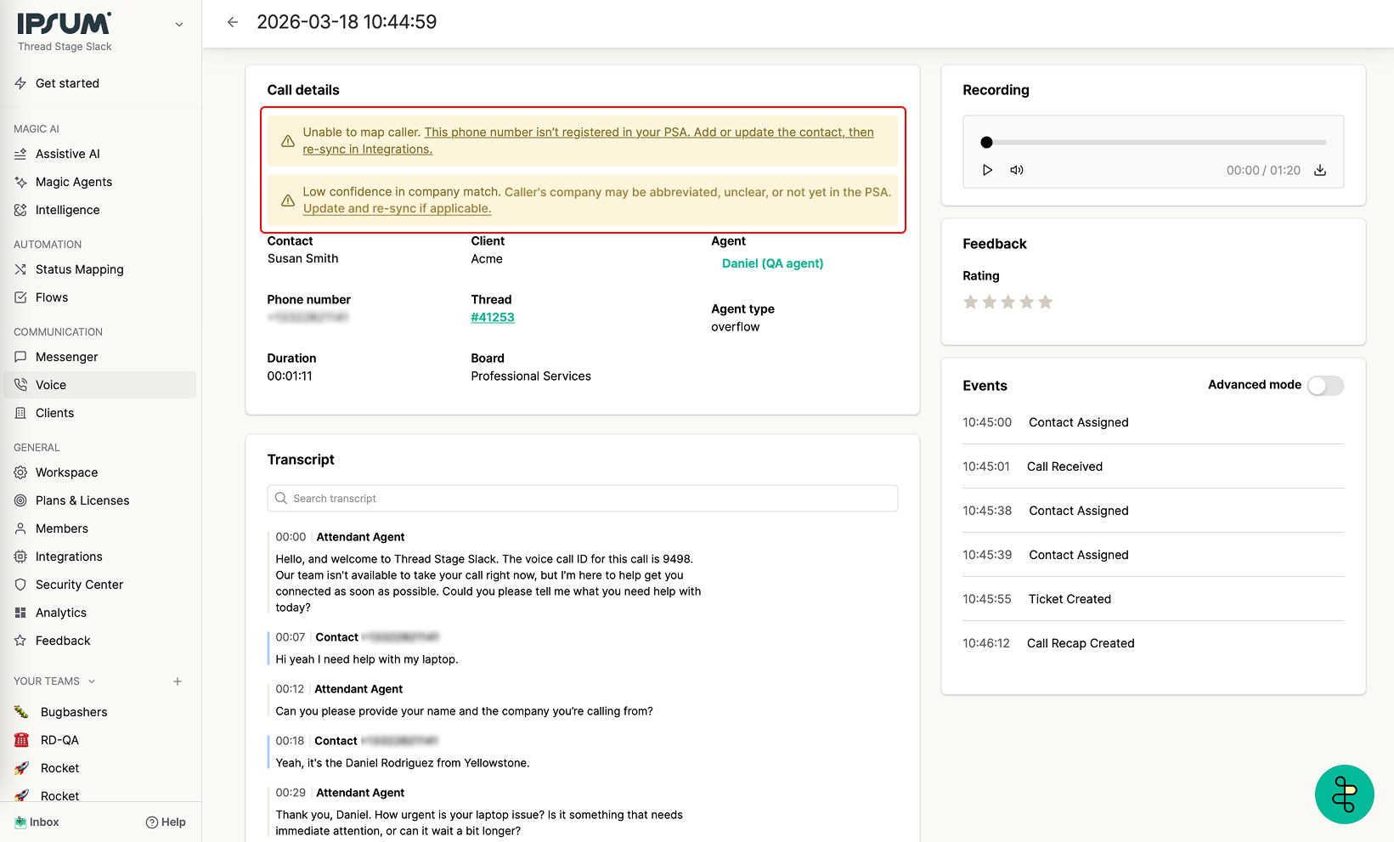Select the Bugbashers team
Viewport: 1394px width, 842px height.
click(74, 712)
